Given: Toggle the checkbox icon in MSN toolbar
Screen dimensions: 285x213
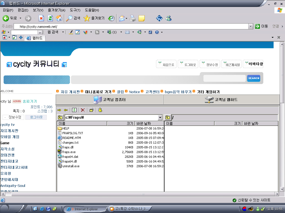Looking at the screenshot, I should coord(150,32).
